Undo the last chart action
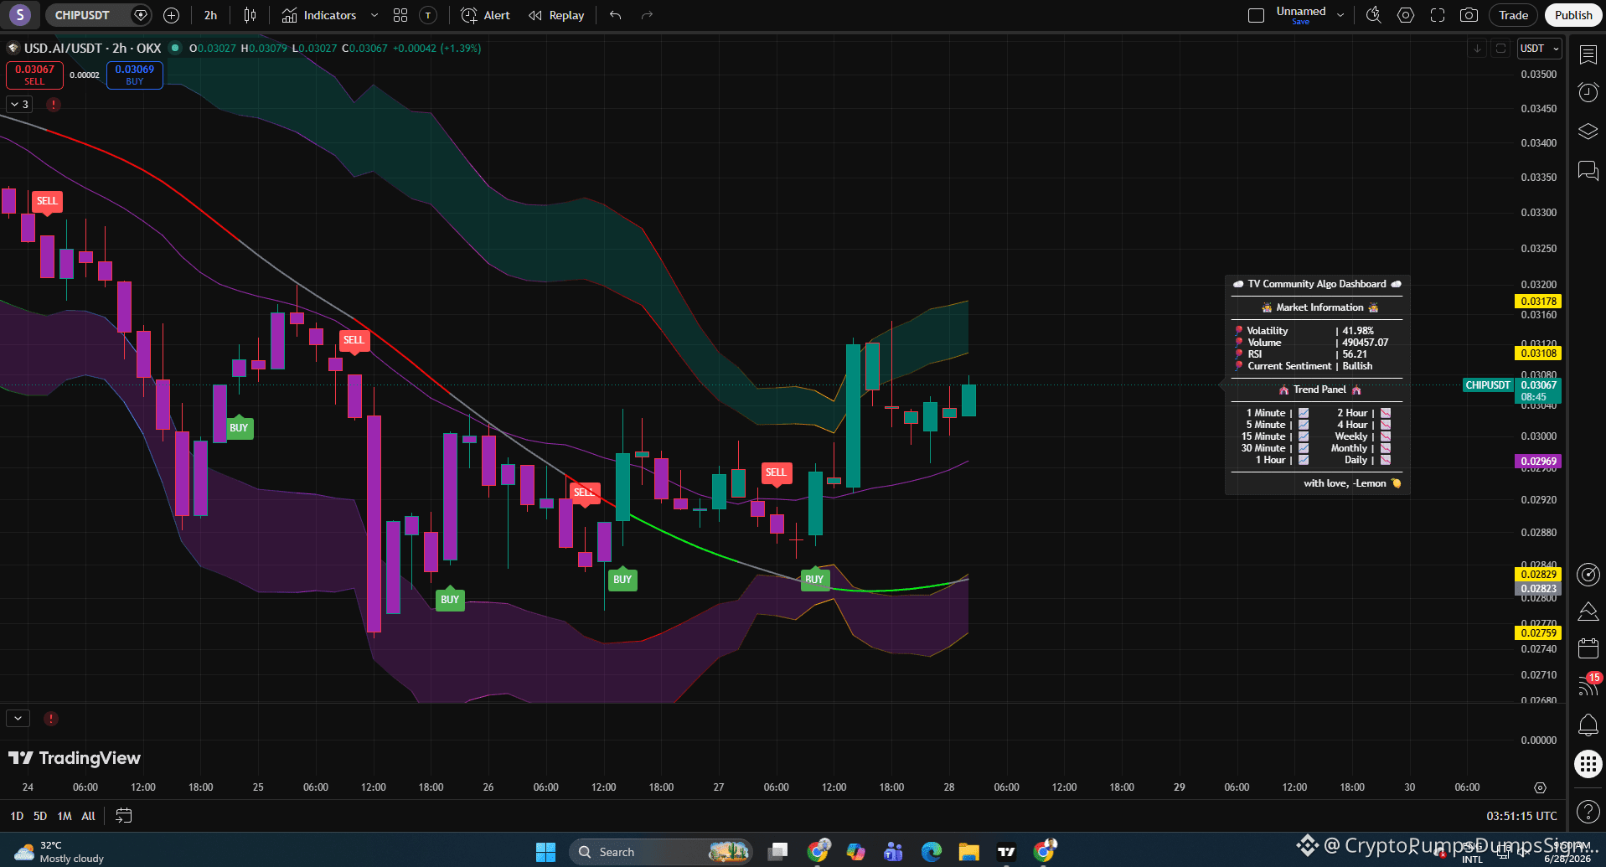1606x867 pixels. (x=616, y=15)
